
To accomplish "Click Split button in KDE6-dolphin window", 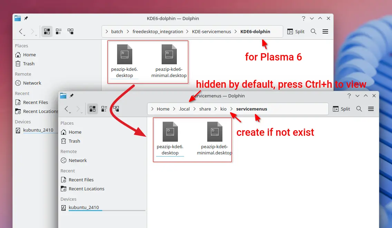I will pyautogui.click(x=296, y=31).
